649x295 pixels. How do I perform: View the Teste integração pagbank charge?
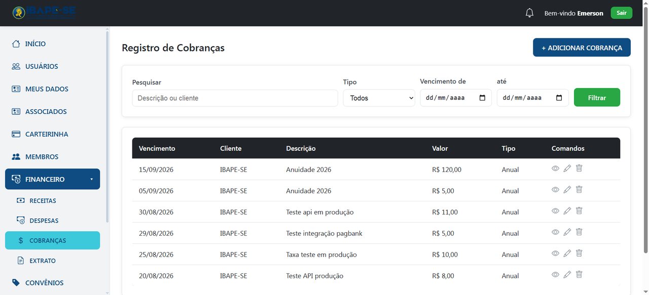pos(555,232)
